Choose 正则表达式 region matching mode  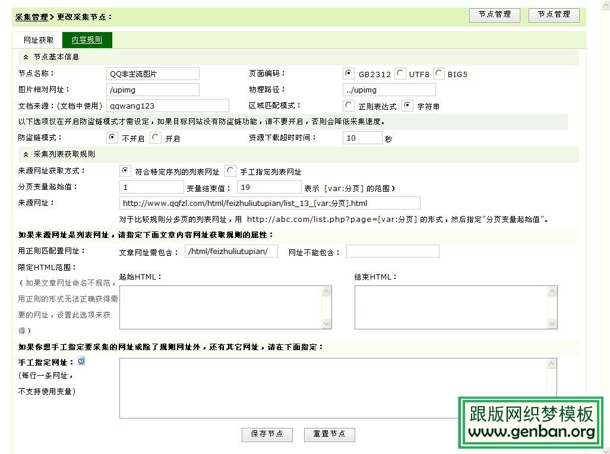[x=350, y=105]
